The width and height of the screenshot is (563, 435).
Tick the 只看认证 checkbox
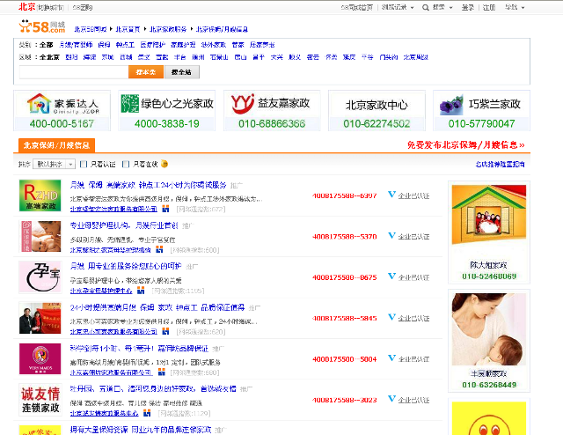(84, 165)
